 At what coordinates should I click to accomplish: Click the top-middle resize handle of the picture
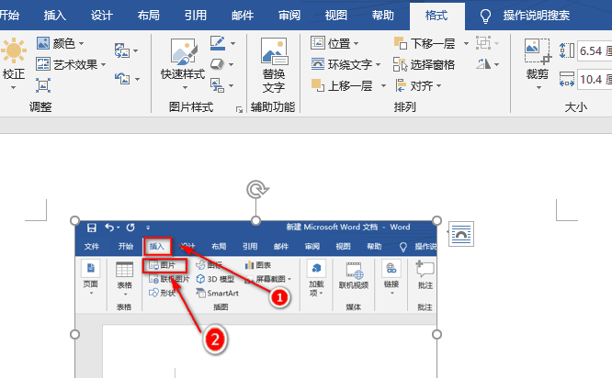point(255,220)
